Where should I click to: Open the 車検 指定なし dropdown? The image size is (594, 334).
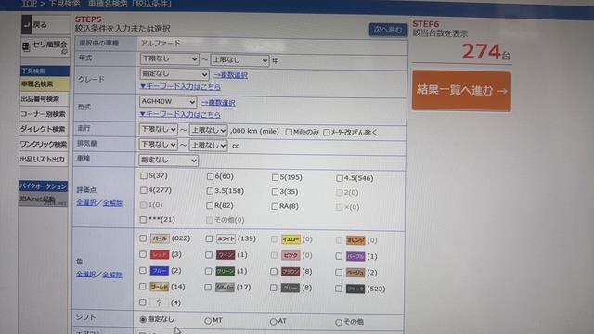click(x=169, y=161)
